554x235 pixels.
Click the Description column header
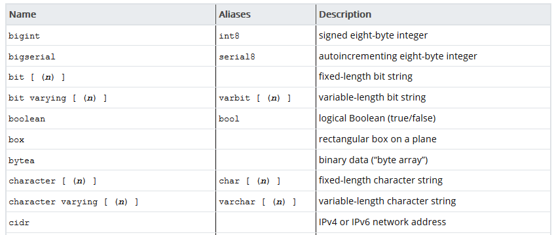[345, 14]
